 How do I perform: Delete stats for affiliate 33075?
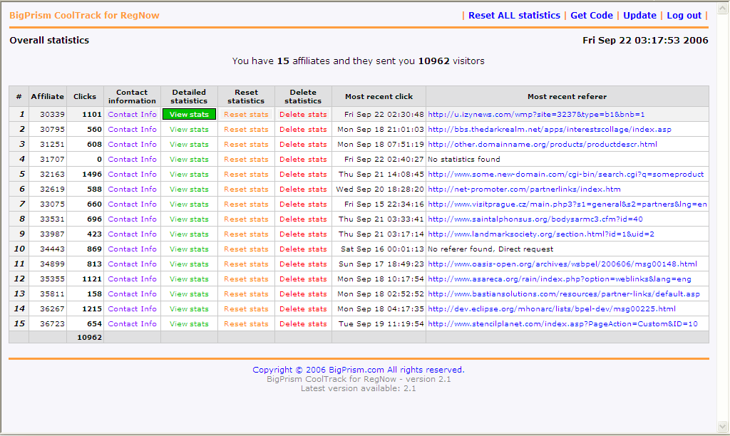coord(303,204)
